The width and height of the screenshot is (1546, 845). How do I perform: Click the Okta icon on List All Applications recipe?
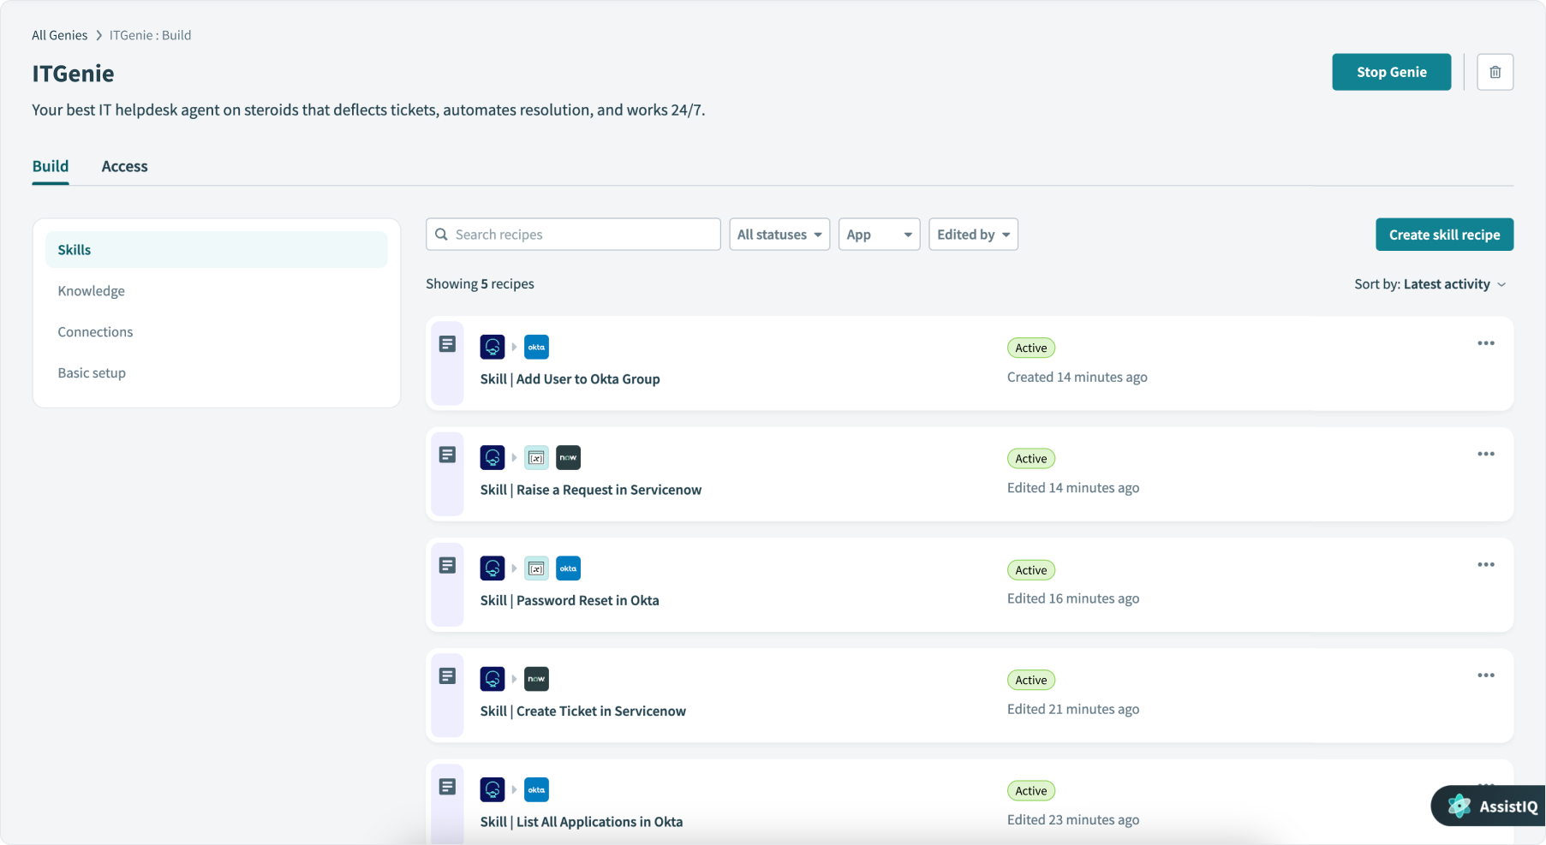point(536,788)
